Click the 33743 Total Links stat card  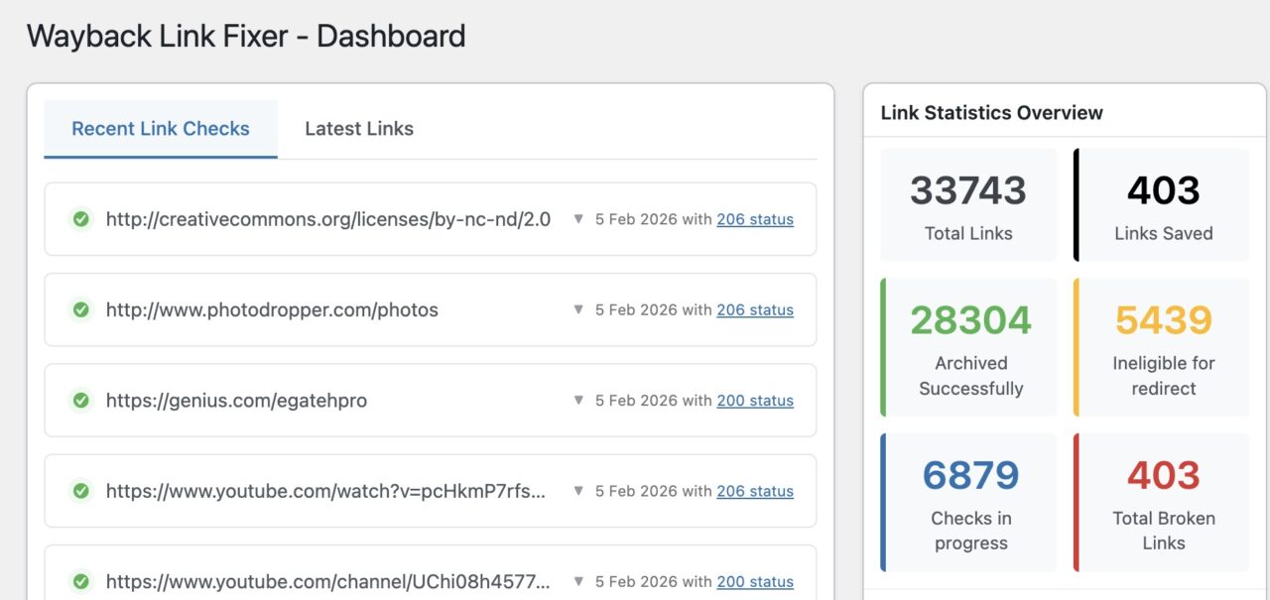pyautogui.click(x=968, y=205)
